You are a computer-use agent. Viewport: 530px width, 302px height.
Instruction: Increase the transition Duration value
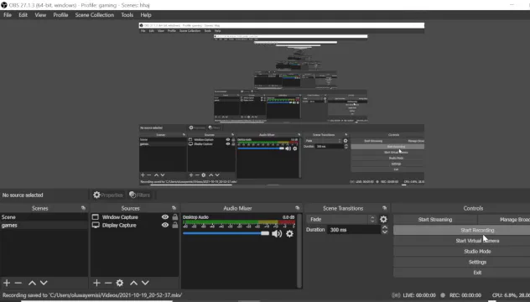385,227
